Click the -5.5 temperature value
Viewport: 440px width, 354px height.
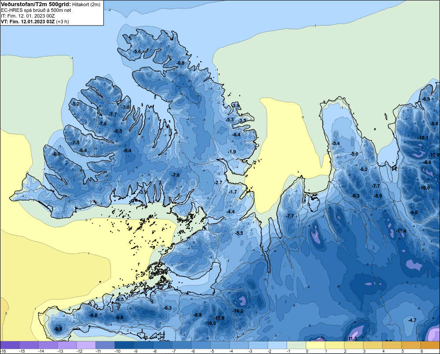coord(239,233)
